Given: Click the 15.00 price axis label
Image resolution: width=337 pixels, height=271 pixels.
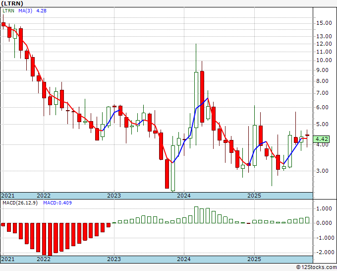Looking at the screenshot, I should click(x=324, y=23).
